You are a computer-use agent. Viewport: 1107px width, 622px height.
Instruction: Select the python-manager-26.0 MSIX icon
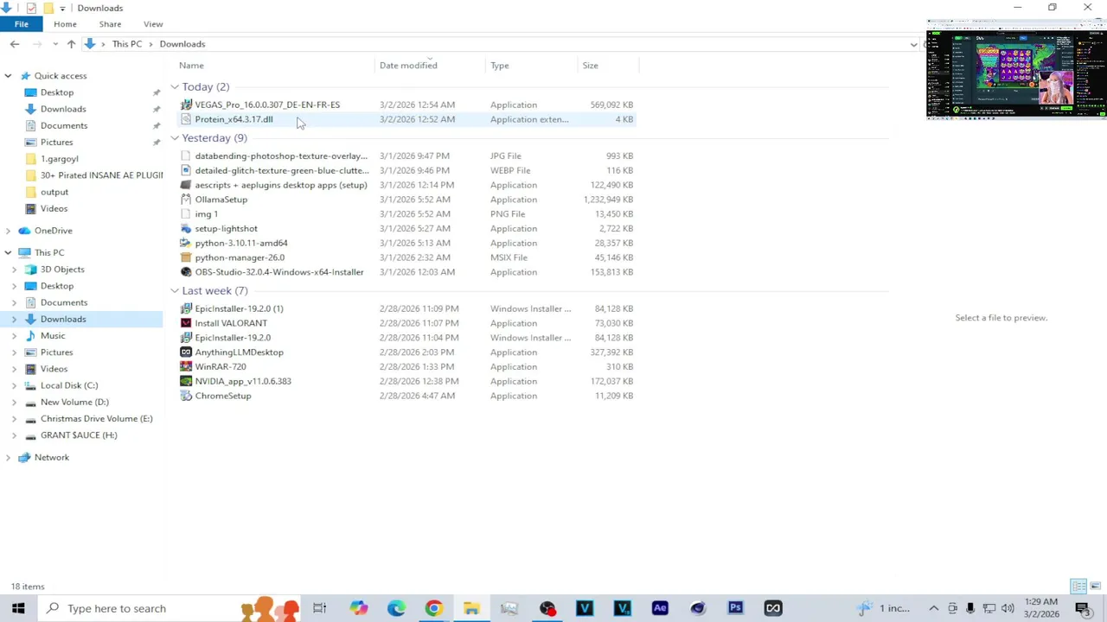click(x=186, y=257)
